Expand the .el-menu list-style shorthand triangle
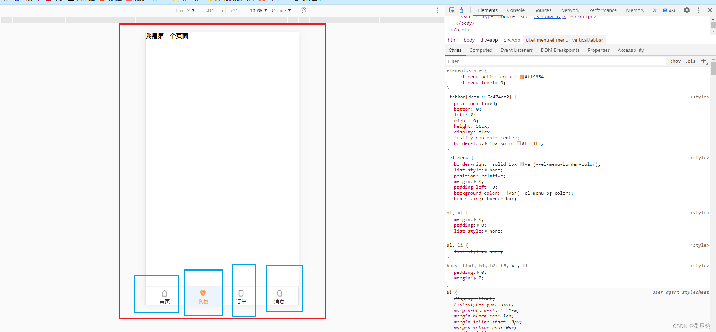716x332 pixels. [486, 170]
